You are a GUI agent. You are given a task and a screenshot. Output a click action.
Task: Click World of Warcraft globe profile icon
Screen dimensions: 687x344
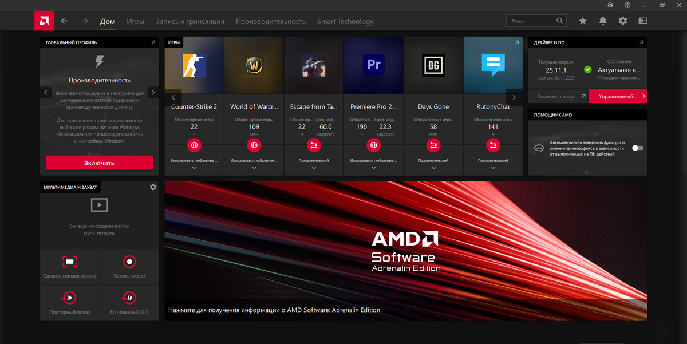point(254,145)
